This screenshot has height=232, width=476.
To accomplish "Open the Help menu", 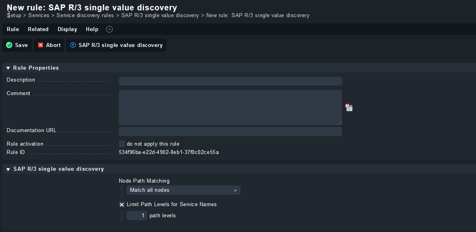I will (x=92, y=29).
